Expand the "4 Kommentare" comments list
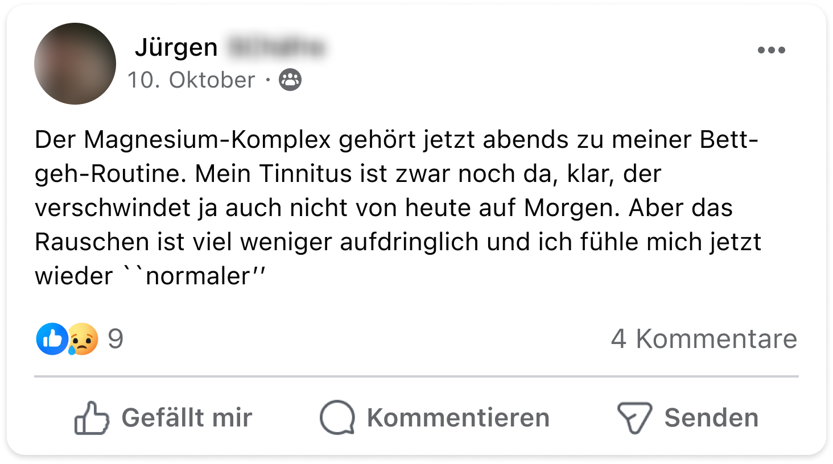 point(704,339)
